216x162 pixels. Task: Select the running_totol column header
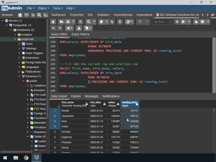click(x=130, y=104)
